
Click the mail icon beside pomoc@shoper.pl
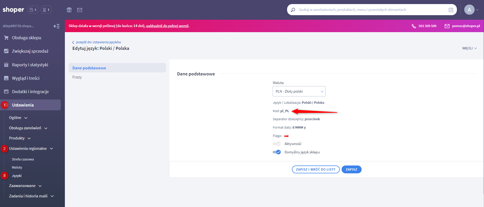[x=447, y=26]
